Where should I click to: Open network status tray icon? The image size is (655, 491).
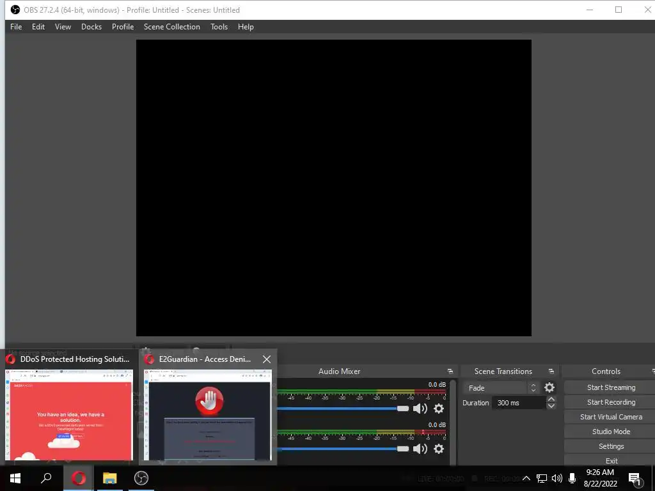pos(542,478)
